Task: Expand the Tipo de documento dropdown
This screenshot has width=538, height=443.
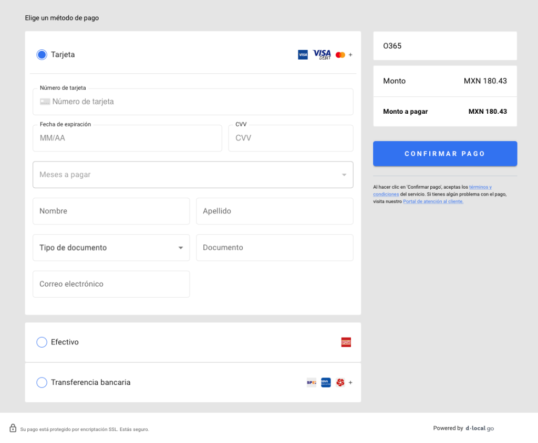Action: coord(111,247)
